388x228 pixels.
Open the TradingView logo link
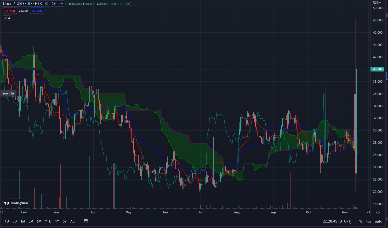16,203
